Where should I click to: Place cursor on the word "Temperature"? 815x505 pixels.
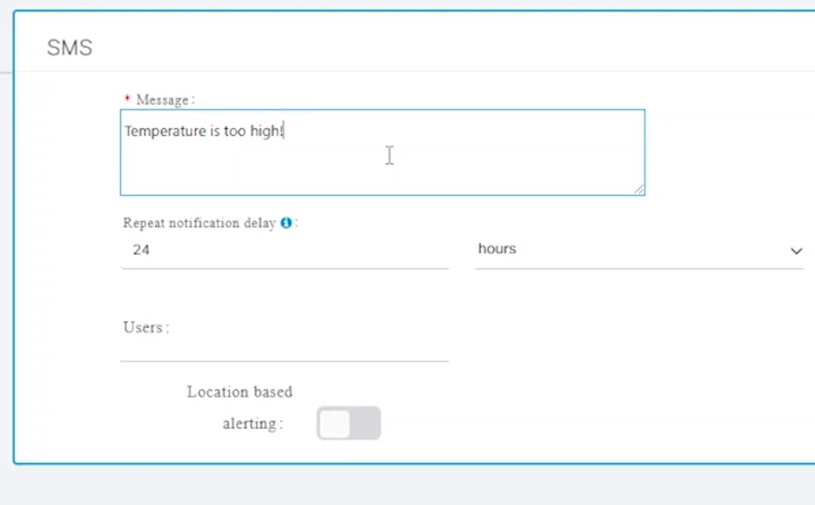165,131
